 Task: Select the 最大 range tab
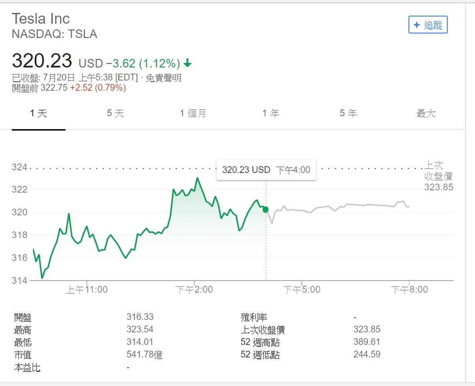pyautogui.click(x=426, y=114)
